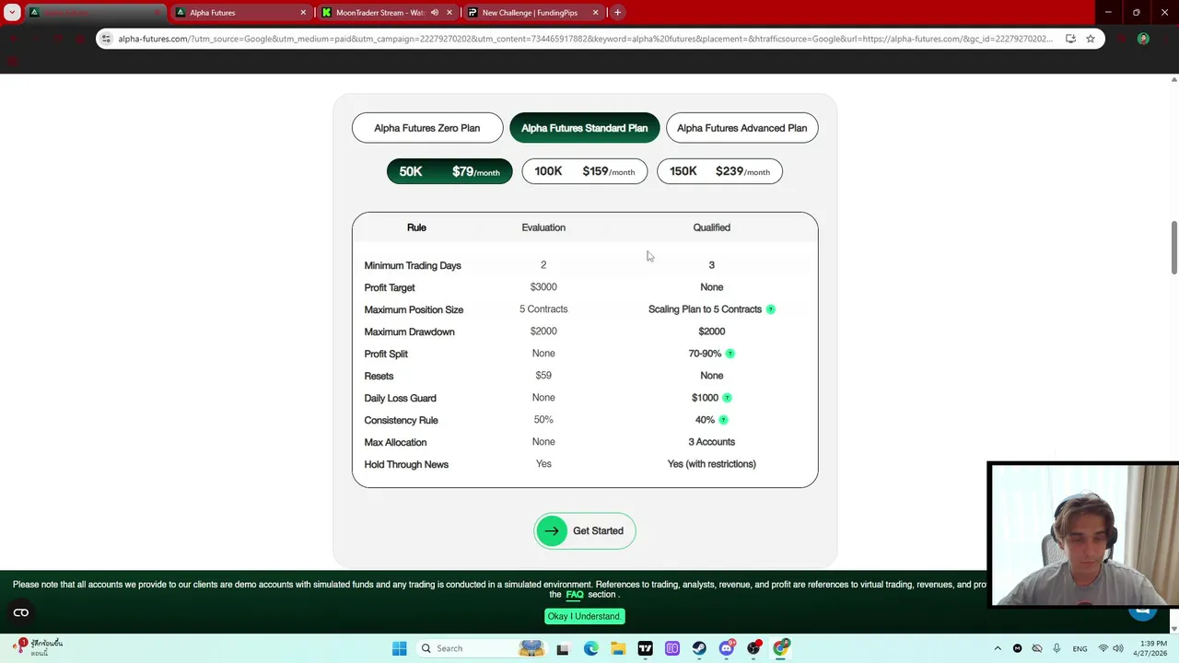
Task: Open help tooltip for Scaling Plan to 5 Contracts
Action: (771, 309)
